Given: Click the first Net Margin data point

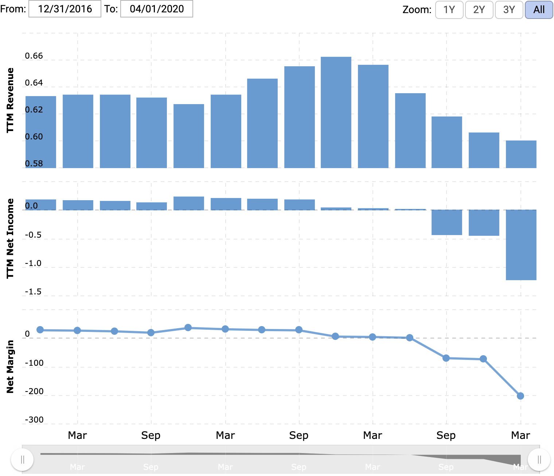Looking at the screenshot, I should 40,330.
